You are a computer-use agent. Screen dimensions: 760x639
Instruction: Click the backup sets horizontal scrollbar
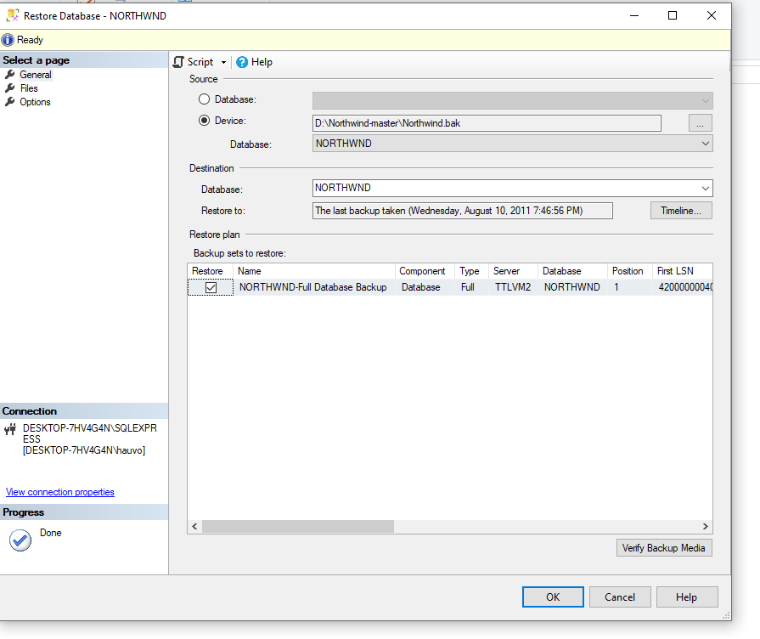pyautogui.click(x=297, y=527)
